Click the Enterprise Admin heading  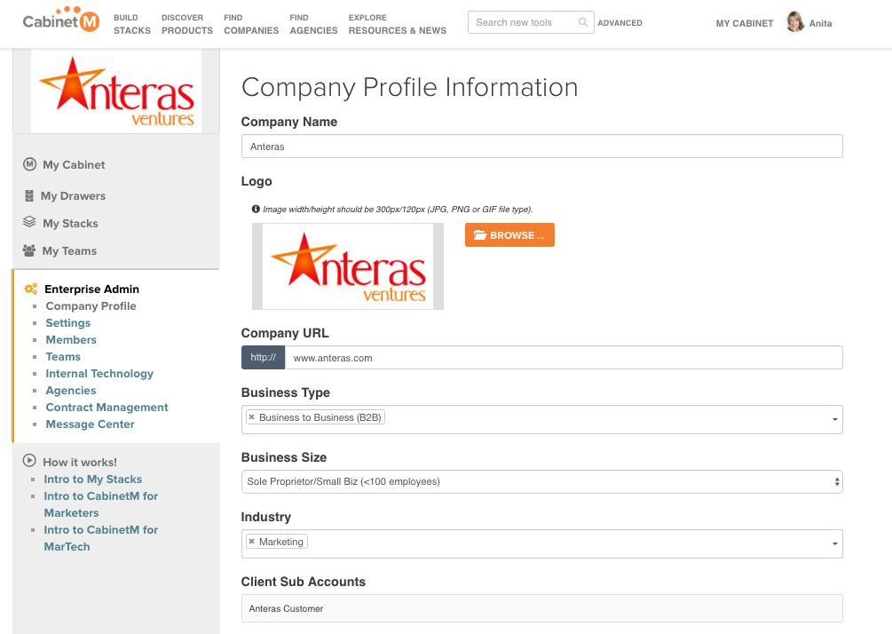pos(91,289)
